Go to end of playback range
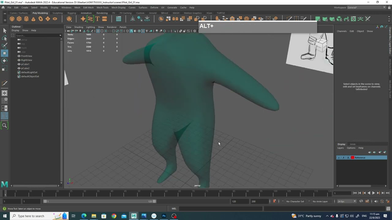This screenshot has height=220, width=392. (x=387, y=193)
